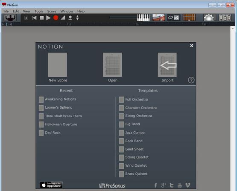Click the Import thumbnail with arrow

[167, 65]
